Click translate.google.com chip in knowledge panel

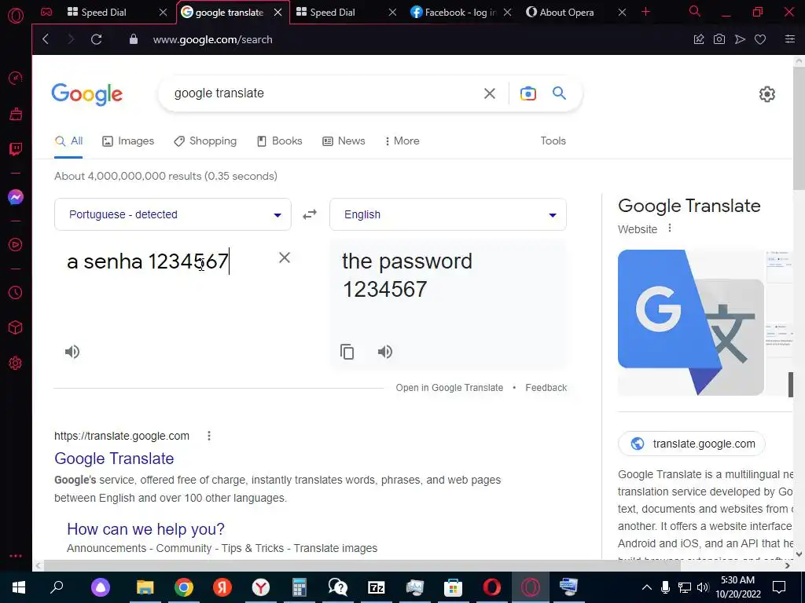point(692,444)
